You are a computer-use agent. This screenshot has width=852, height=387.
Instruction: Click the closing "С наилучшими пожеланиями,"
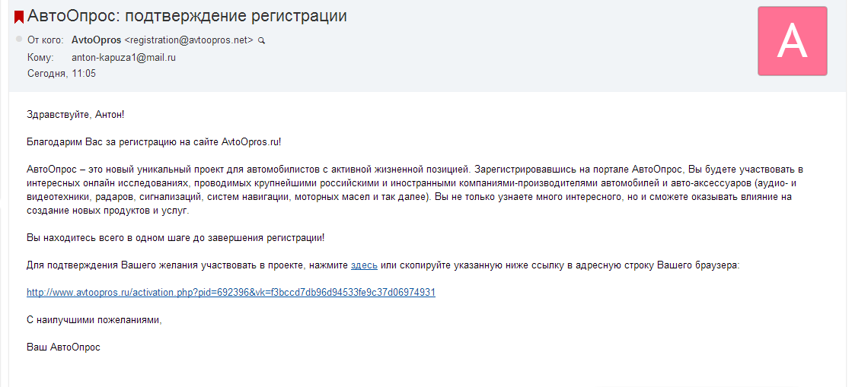pyautogui.click(x=94, y=319)
